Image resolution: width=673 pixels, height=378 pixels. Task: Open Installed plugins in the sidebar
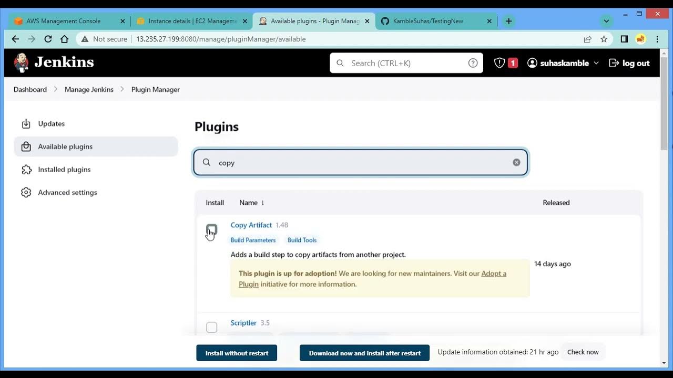96,170
